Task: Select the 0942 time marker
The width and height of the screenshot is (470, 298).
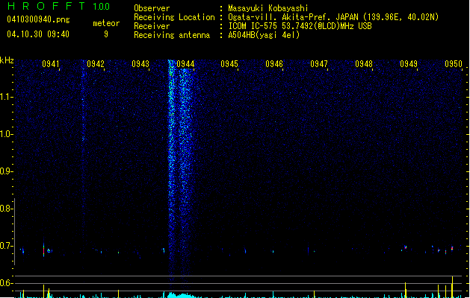Action: [96, 64]
